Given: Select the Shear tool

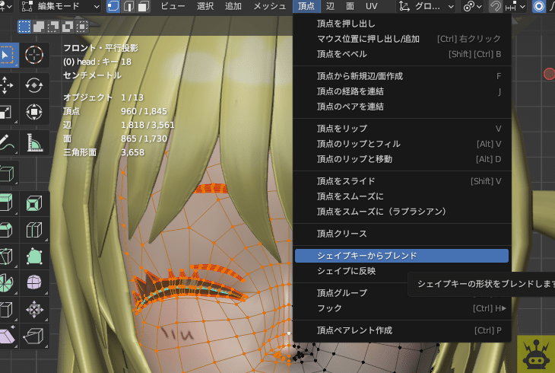Looking at the screenshot, I should [6, 336].
